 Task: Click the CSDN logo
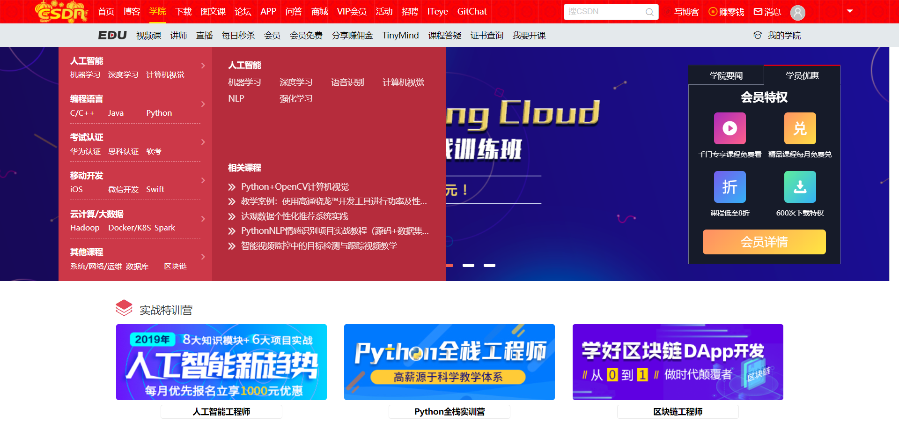pyautogui.click(x=61, y=12)
